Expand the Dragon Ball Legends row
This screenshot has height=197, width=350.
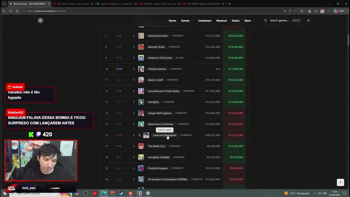tap(134, 113)
